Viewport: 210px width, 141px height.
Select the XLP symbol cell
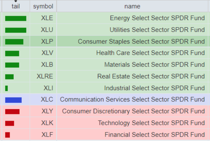47,42
